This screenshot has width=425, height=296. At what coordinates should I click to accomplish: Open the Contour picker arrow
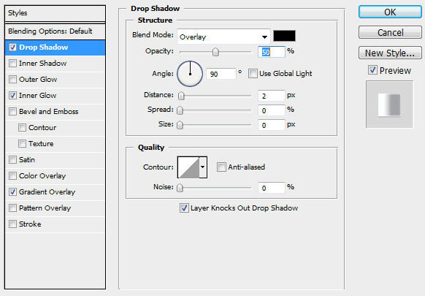tap(203, 167)
